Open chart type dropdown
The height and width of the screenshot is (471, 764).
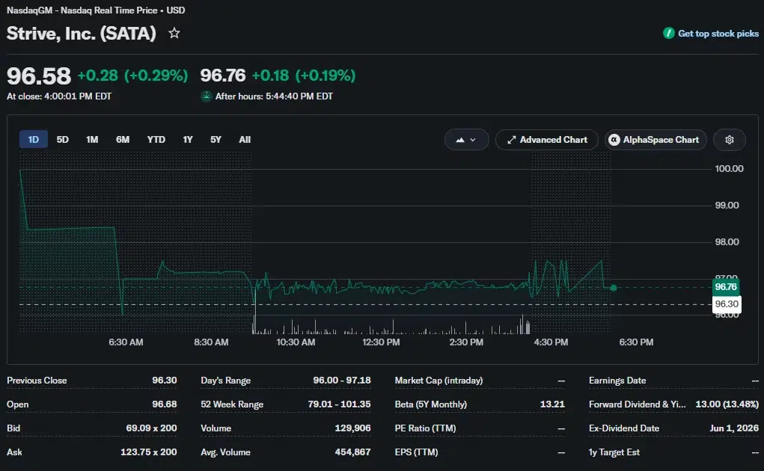(466, 140)
